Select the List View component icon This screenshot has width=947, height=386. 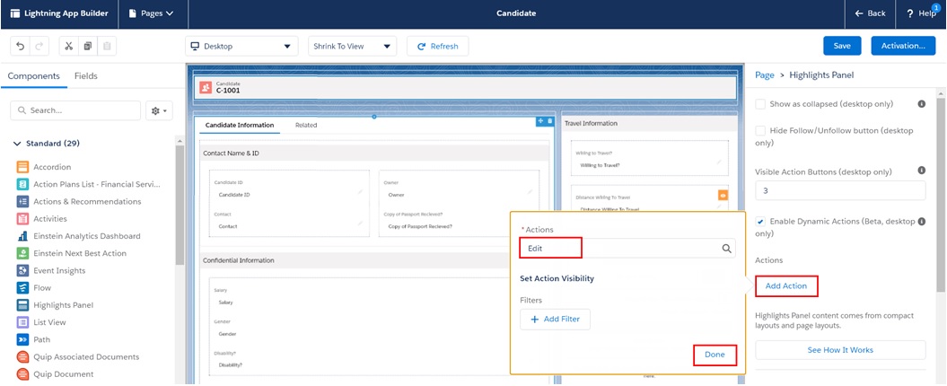coord(23,322)
